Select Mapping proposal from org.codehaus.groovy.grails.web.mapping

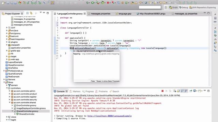96,54
